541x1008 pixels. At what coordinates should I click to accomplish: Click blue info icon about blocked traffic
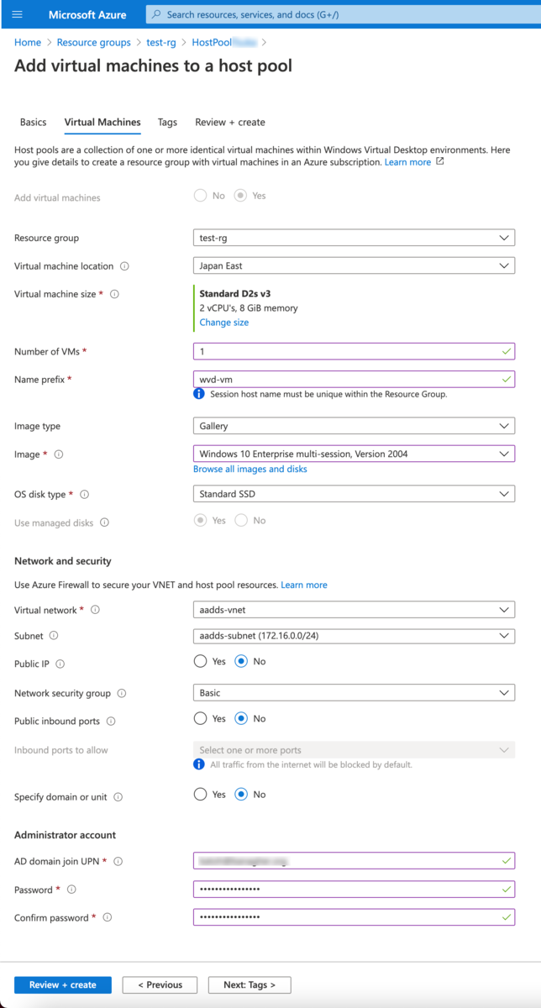(199, 764)
